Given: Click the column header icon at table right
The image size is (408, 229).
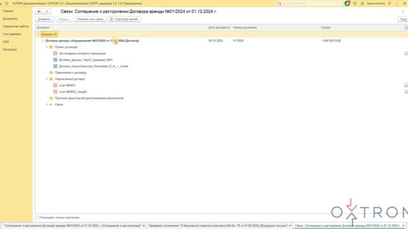Looking at the screenshot, I should point(406,27).
